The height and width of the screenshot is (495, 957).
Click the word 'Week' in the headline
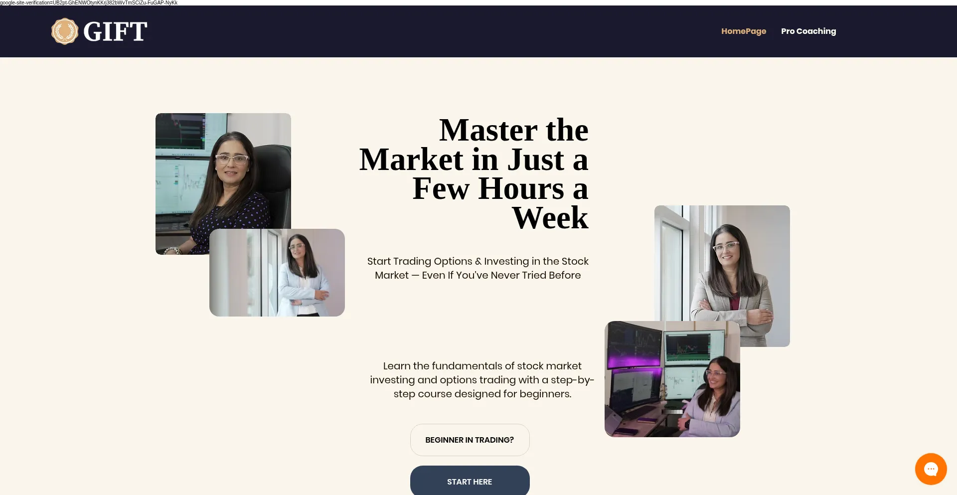click(550, 218)
